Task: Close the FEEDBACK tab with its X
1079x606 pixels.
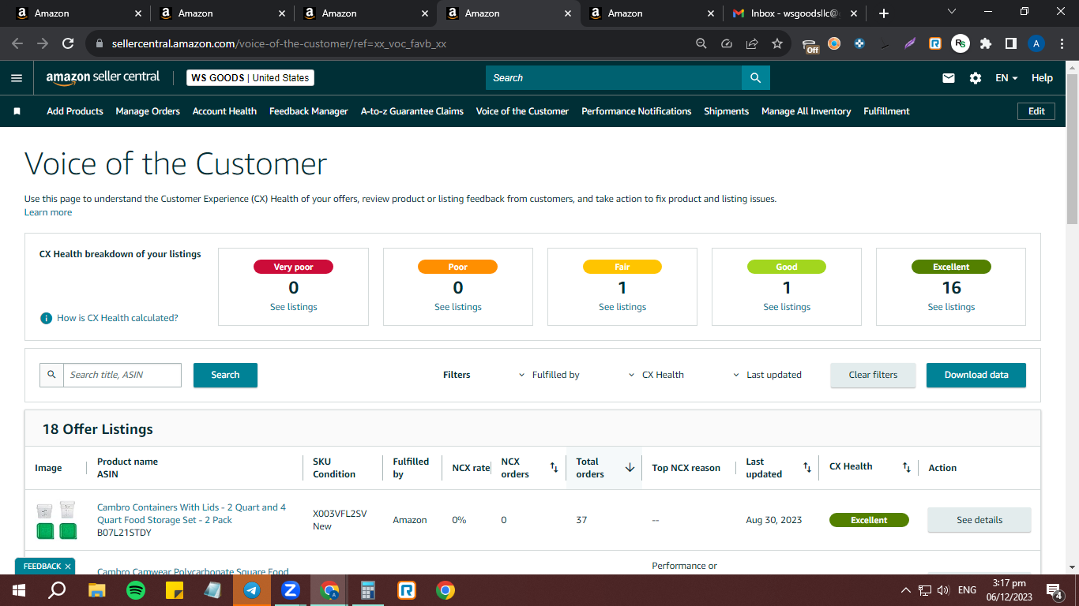Action: 68,567
